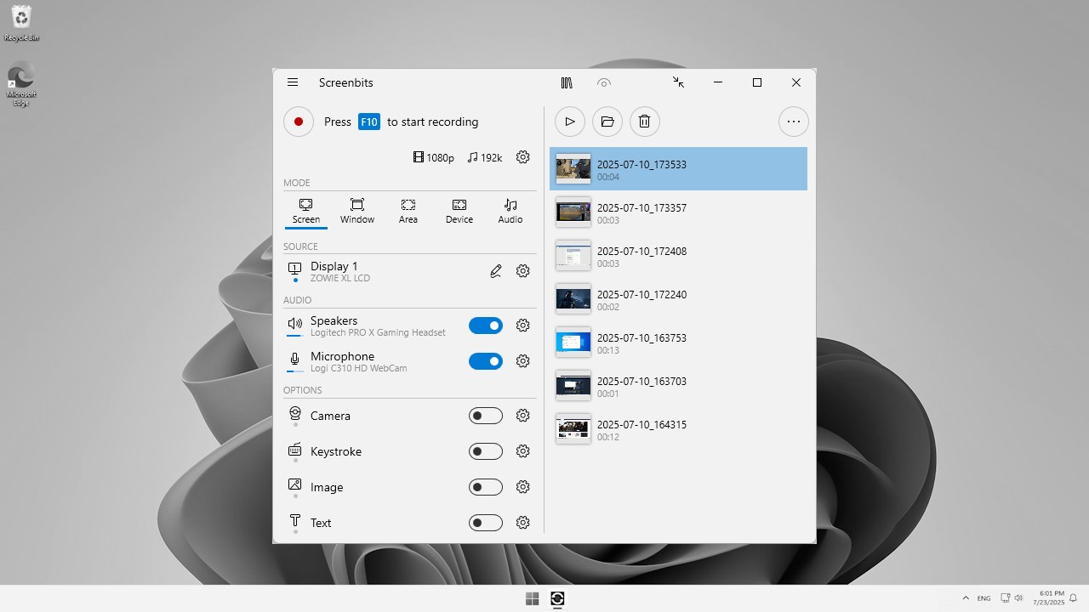This screenshot has width=1089, height=612.
Task: Open the recordings folder icon
Action: (607, 122)
